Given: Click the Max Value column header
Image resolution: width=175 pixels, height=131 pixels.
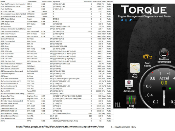Looking at the screenshot, I should (97, 2).
